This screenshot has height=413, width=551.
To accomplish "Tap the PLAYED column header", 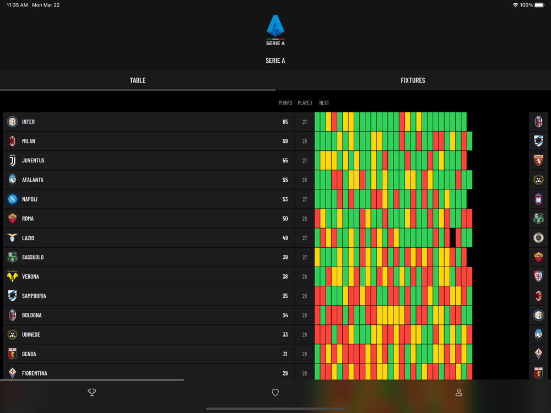I will [x=305, y=103].
